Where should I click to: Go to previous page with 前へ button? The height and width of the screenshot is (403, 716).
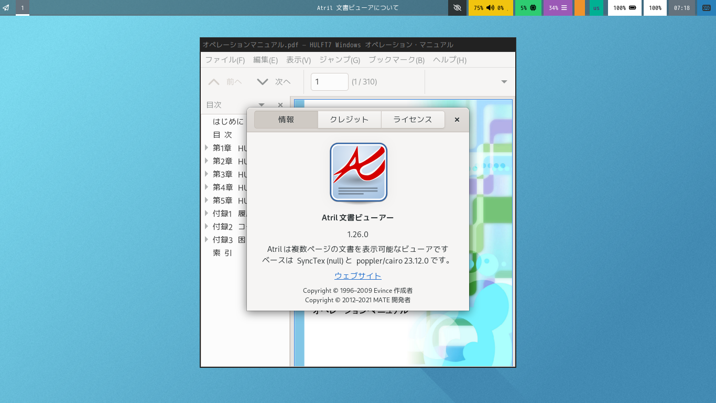click(225, 82)
